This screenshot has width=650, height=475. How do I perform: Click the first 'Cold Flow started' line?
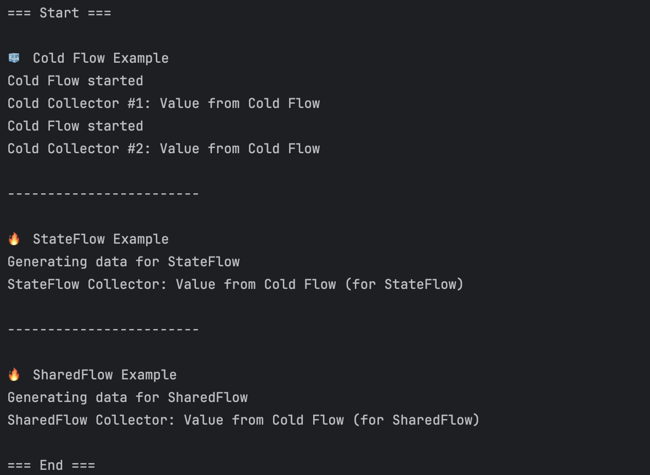(x=76, y=81)
